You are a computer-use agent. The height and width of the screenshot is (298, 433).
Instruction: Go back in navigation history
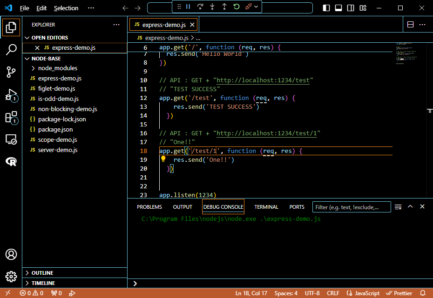pyautogui.click(x=125, y=8)
